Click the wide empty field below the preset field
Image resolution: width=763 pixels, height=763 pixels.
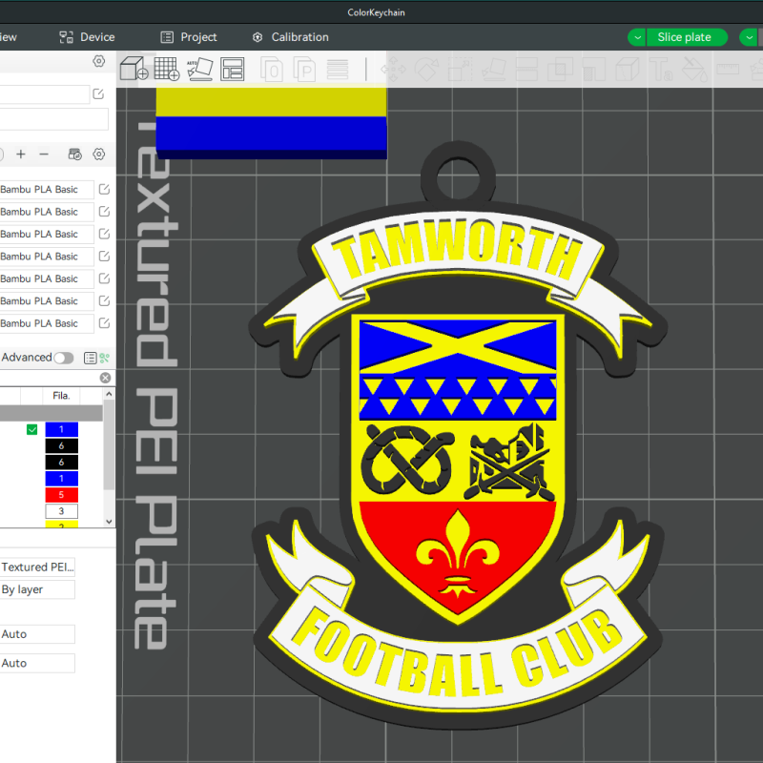coord(53,118)
